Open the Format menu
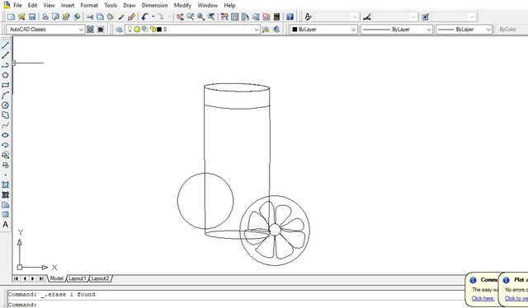This screenshot has height=308, width=528. pyautogui.click(x=89, y=6)
